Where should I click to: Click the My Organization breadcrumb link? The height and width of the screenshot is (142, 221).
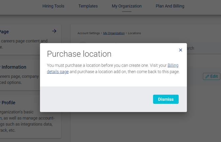coord(114,33)
